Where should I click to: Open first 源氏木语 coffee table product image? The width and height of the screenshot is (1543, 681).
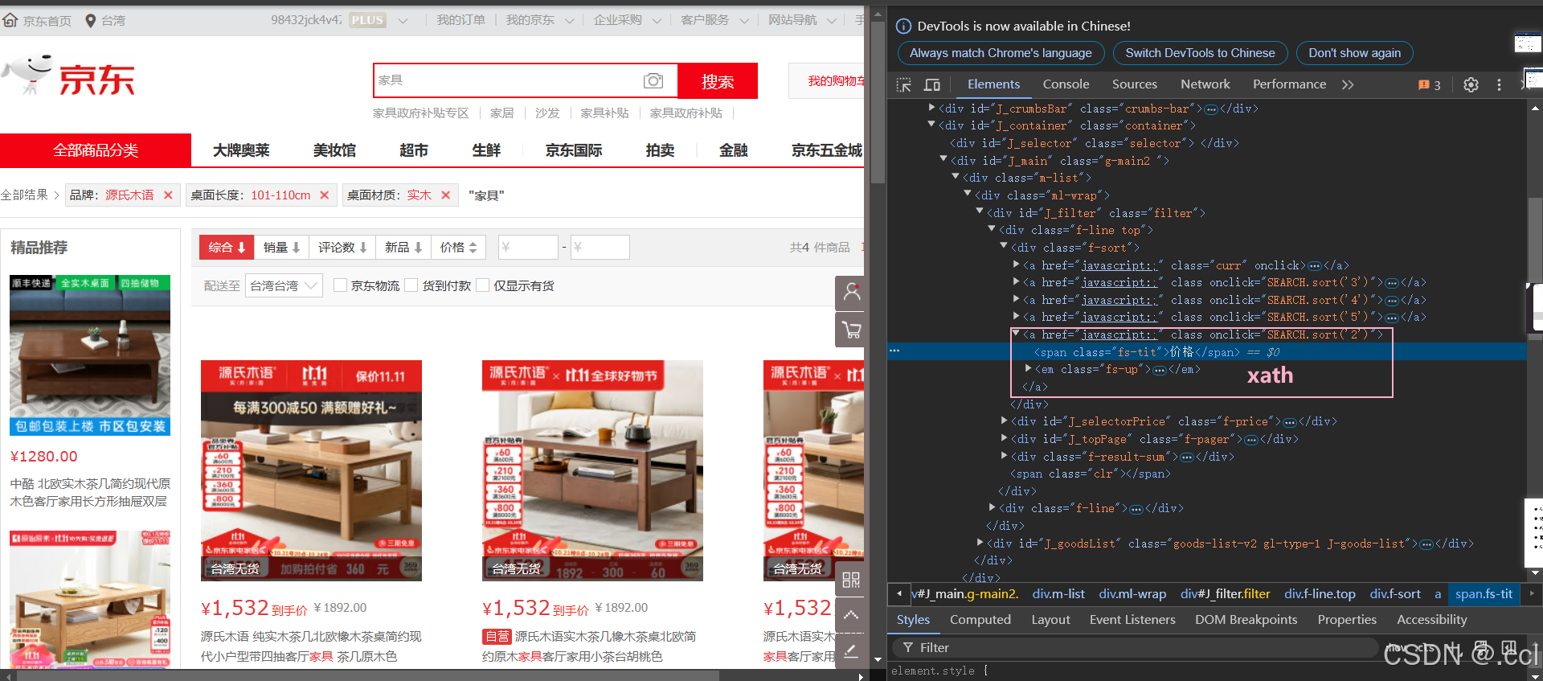pyautogui.click(x=311, y=470)
